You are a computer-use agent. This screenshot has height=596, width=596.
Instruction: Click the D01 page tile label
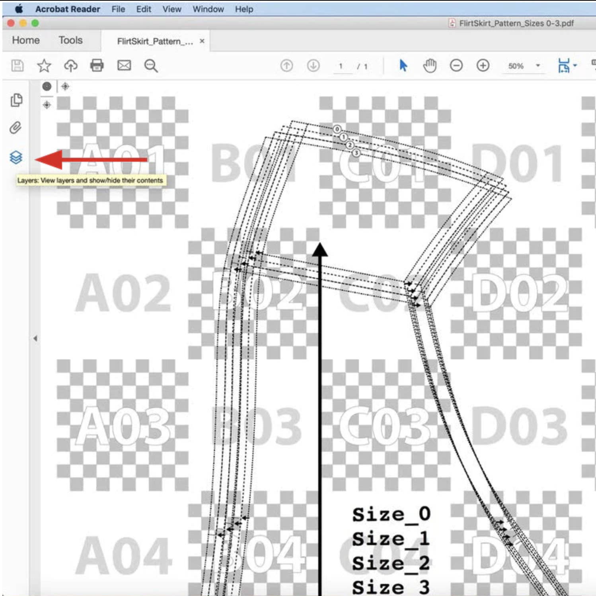click(516, 163)
